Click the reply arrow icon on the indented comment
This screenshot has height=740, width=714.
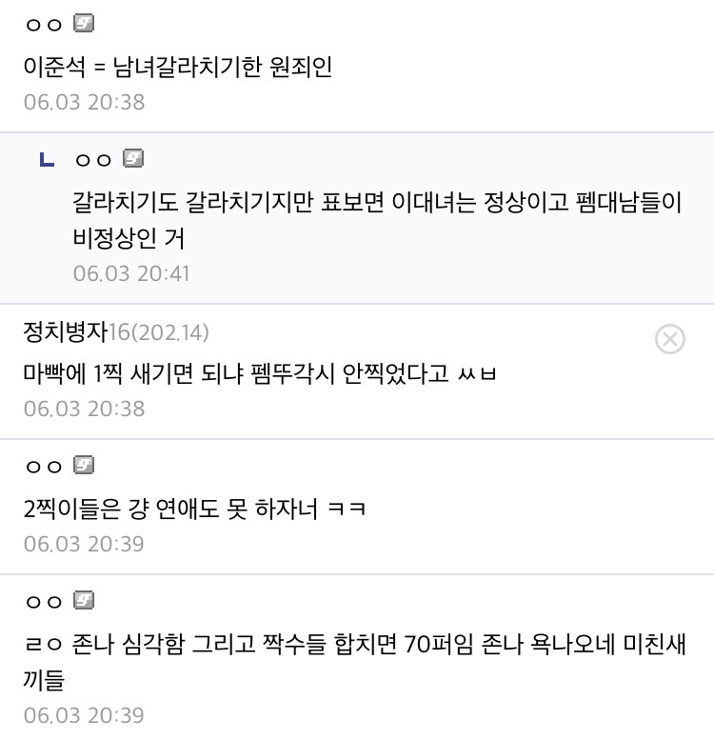coord(47,159)
